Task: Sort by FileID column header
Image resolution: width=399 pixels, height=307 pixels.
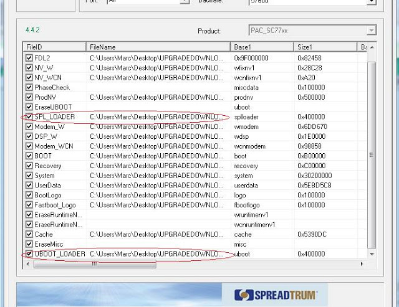Action: pyautogui.click(x=54, y=47)
